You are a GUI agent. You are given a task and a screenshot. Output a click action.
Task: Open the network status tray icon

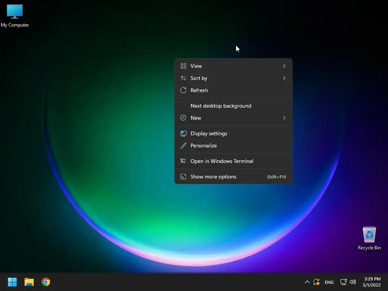pyautogui.click(x=343, y=282)
